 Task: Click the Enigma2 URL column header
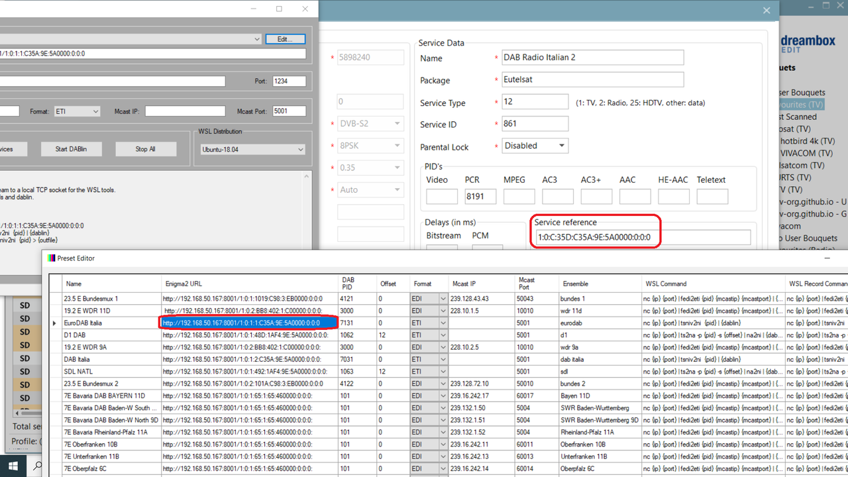(x=249, y=284)
